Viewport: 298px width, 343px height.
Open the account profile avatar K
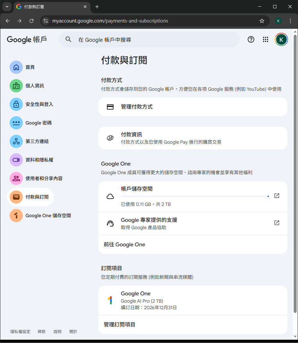point(281,39)
